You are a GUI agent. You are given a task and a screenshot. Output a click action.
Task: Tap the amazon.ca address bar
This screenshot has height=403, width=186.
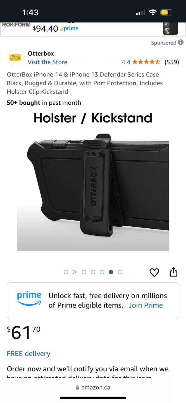(93, 388)
